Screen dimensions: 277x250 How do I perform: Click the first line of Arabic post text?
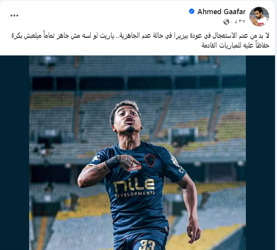(x=140, y=35)
